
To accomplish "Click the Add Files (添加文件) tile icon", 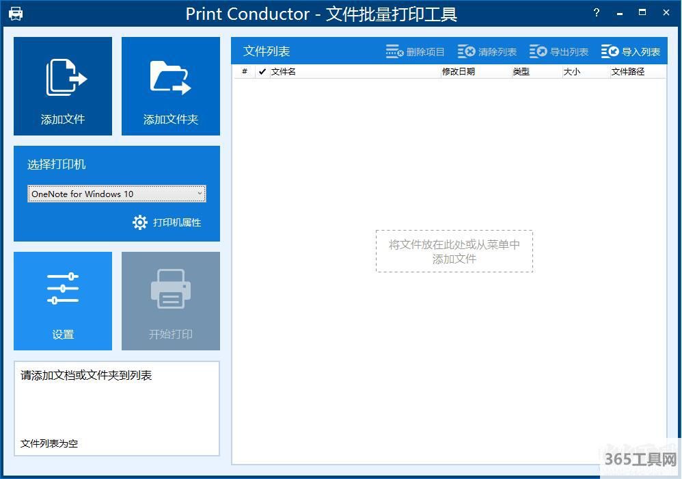I will [64, 77].
